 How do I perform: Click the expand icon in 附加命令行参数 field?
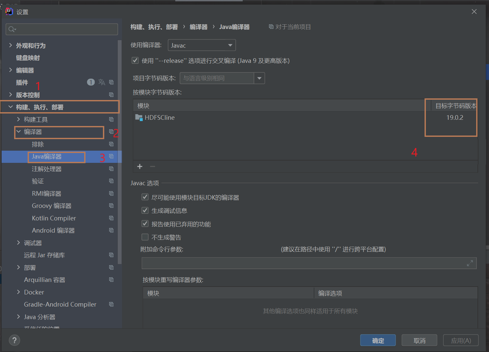470,263
